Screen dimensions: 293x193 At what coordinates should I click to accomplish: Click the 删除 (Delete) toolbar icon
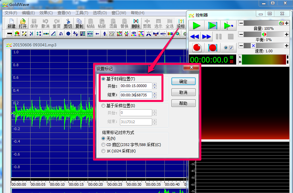(136, 24)
